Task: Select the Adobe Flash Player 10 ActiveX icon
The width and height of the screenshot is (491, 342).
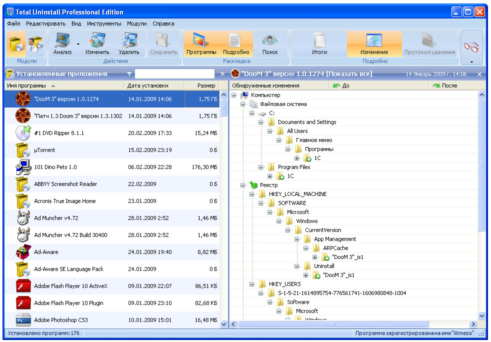Action: click(23, 286)
